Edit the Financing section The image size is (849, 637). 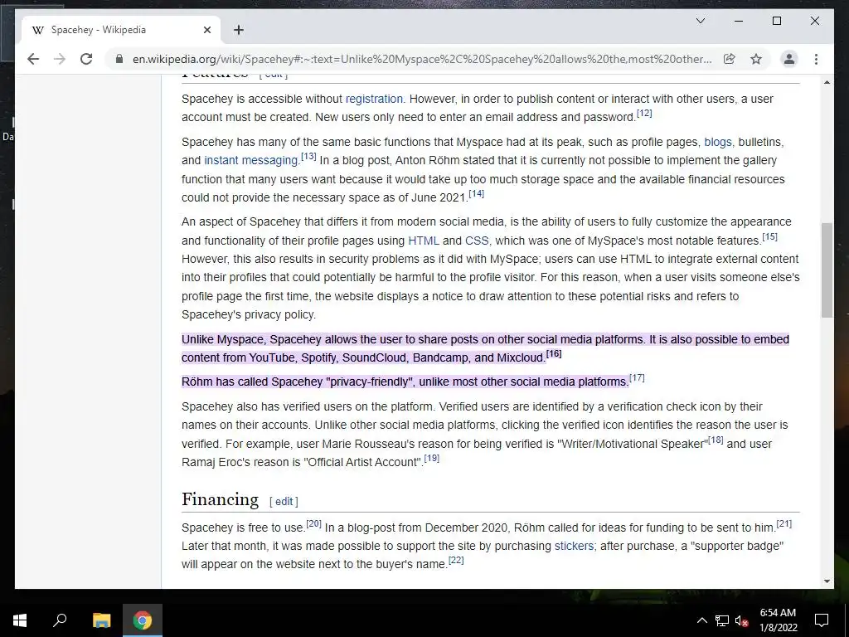pos(284,502)
